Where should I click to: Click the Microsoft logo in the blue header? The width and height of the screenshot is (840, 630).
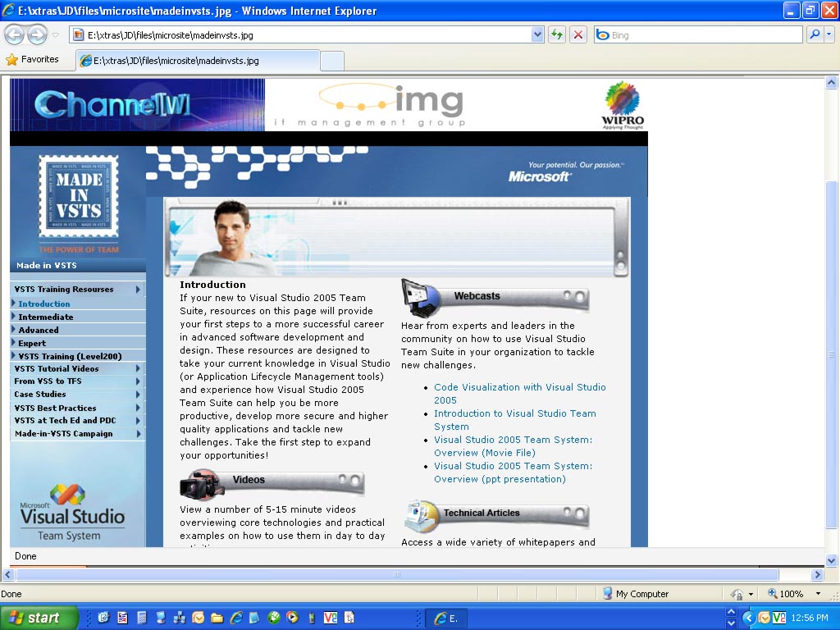(540, 176)
